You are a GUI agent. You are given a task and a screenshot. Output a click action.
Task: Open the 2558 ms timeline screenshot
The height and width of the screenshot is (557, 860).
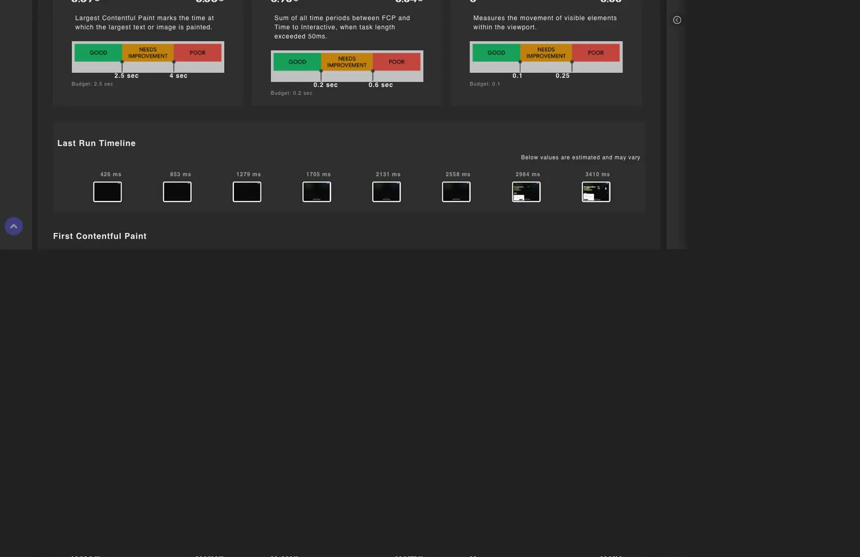click(456, 192)
